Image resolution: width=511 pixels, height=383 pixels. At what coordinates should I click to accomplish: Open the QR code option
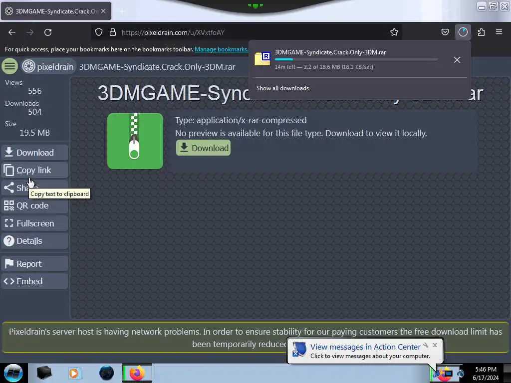[x=34, y=205]
